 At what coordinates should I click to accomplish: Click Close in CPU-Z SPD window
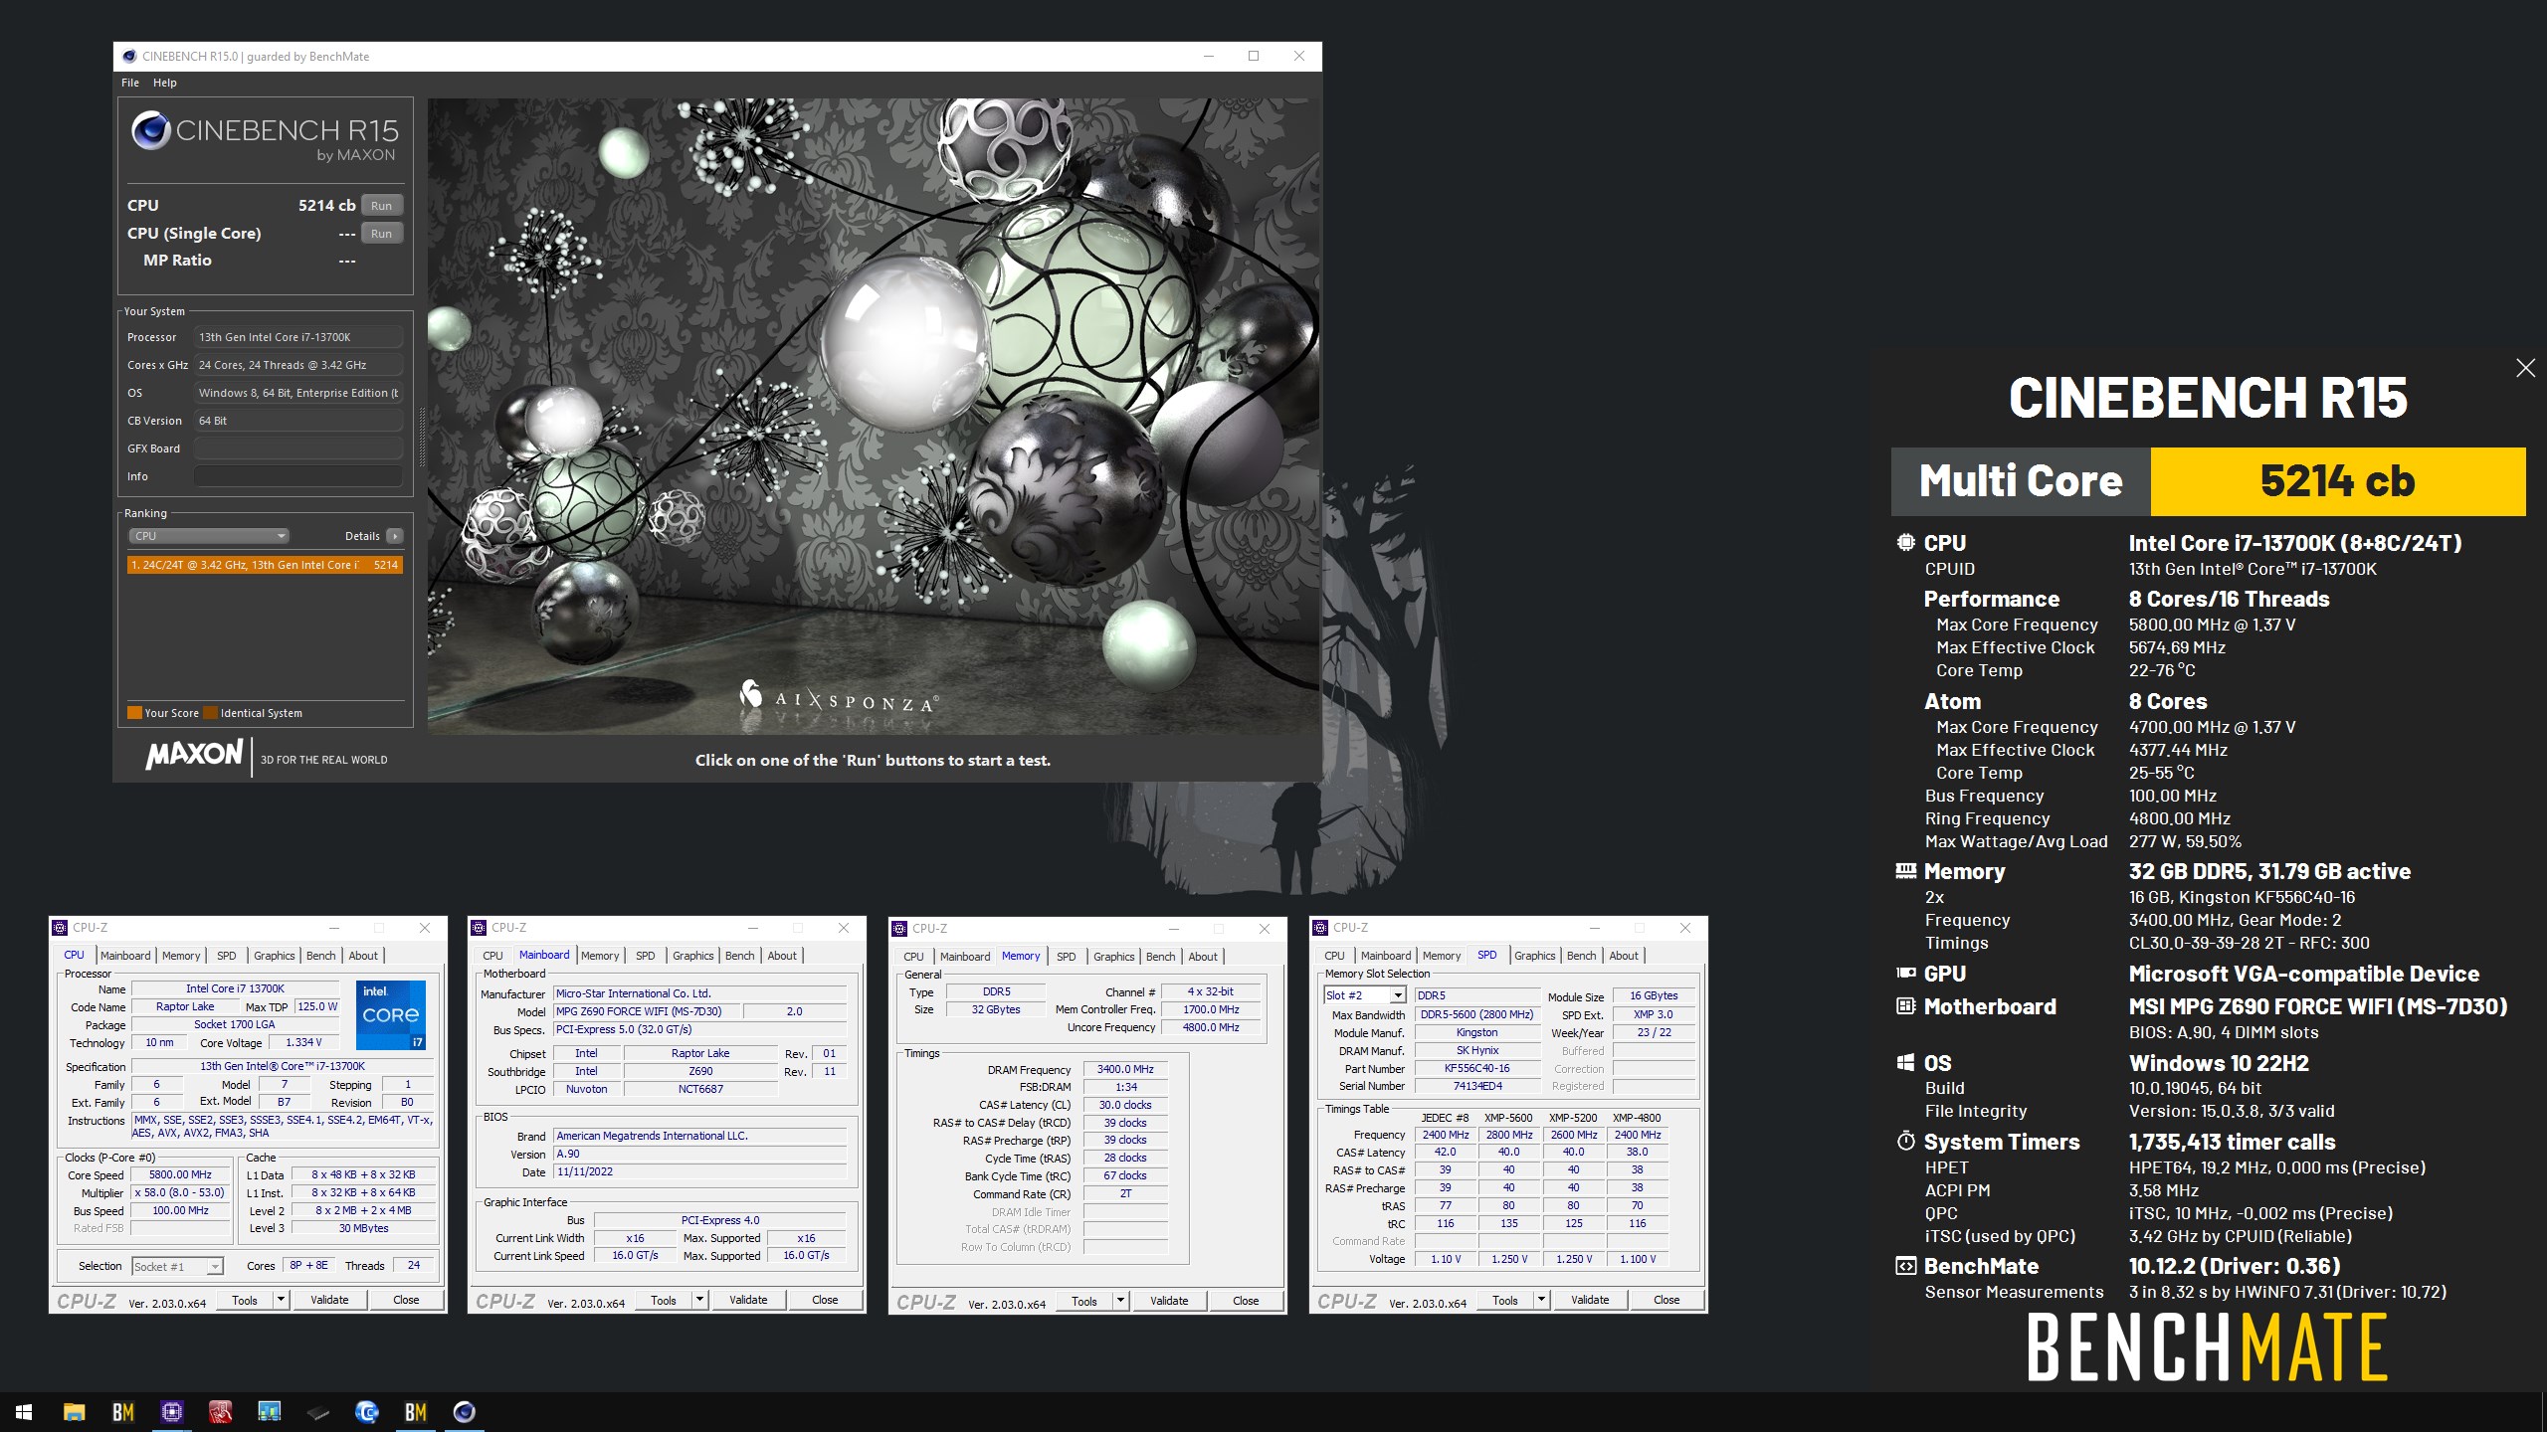[1666, 1300]
